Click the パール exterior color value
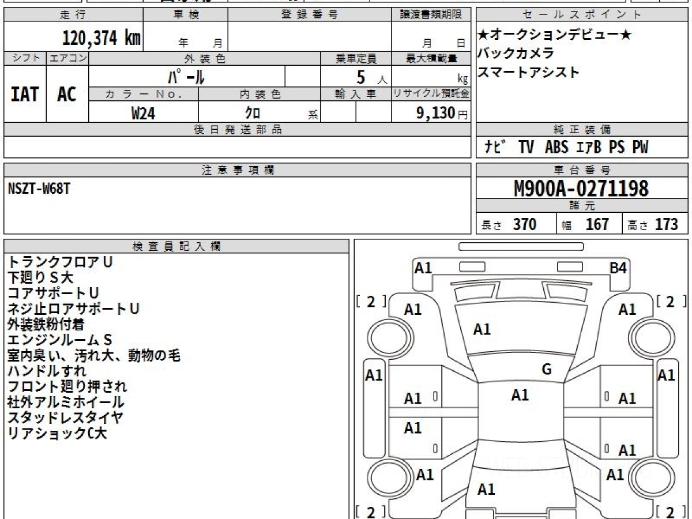 (186, 77)
